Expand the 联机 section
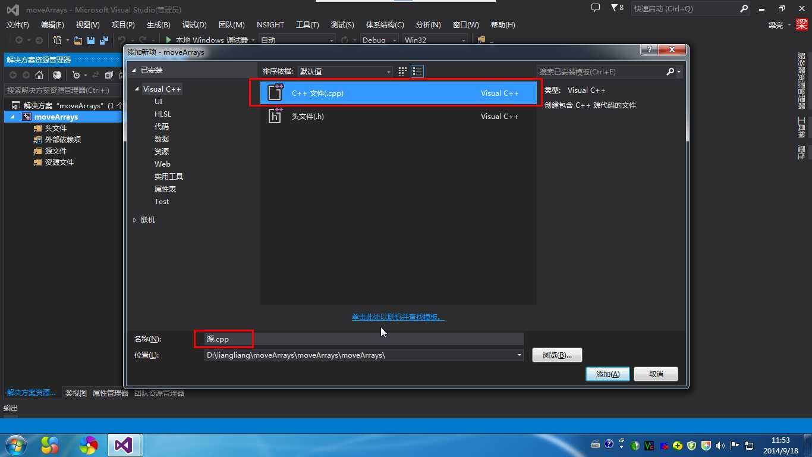The image size is (812, 457). pyautogui.click(x=134, y=220)
